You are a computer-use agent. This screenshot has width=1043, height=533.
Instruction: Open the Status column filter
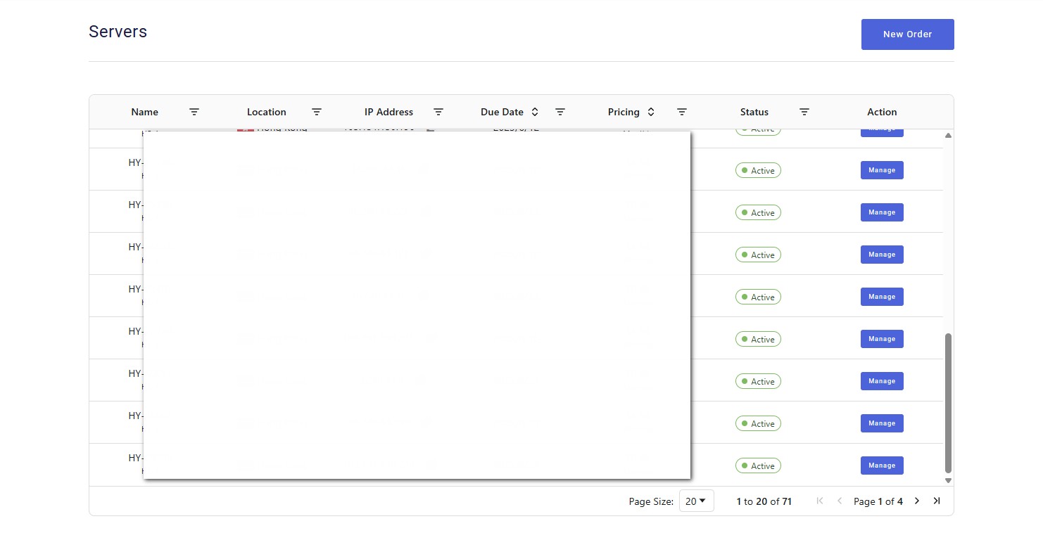(804, 112)
